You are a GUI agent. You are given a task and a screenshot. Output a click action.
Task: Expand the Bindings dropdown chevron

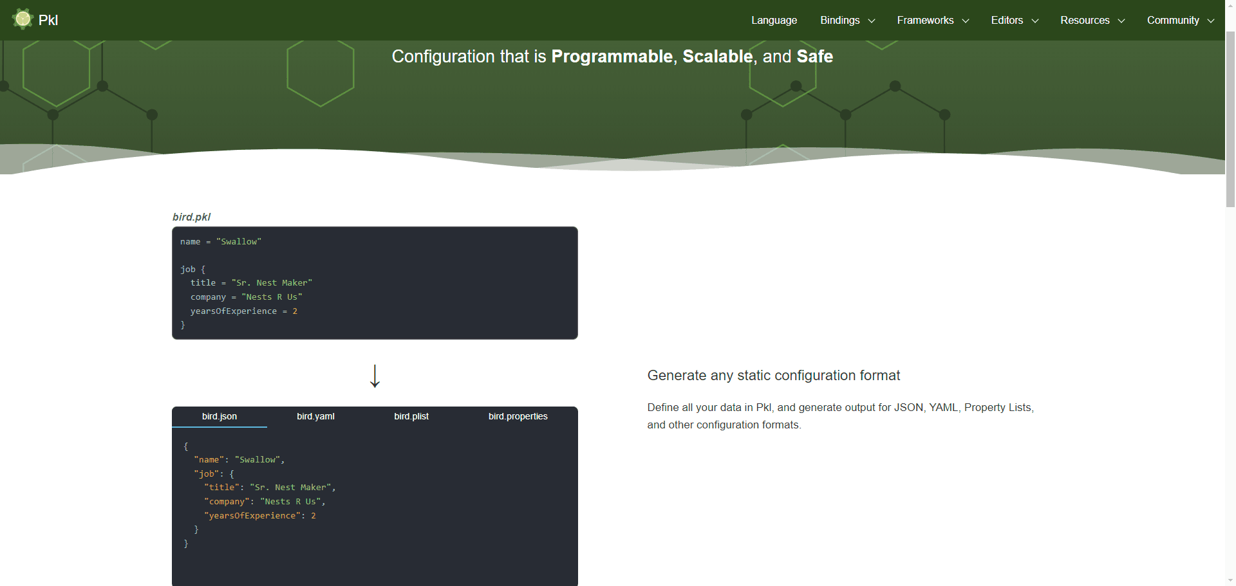tap(872, 21)
